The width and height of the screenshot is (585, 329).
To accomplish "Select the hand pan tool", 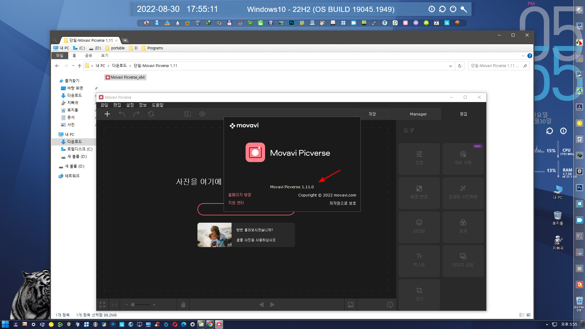I will (183, 305).
